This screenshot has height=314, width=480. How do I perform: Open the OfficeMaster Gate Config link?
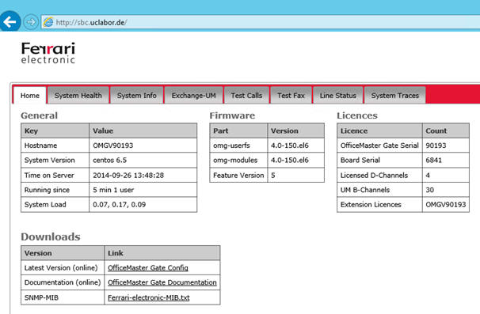(x=148, y=268)
